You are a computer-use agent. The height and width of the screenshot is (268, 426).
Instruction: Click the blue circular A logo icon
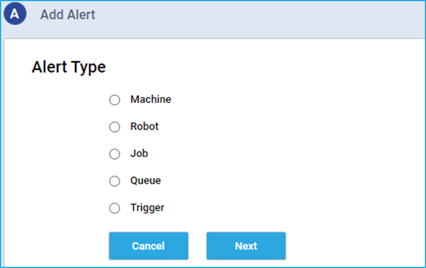point(15,14)
